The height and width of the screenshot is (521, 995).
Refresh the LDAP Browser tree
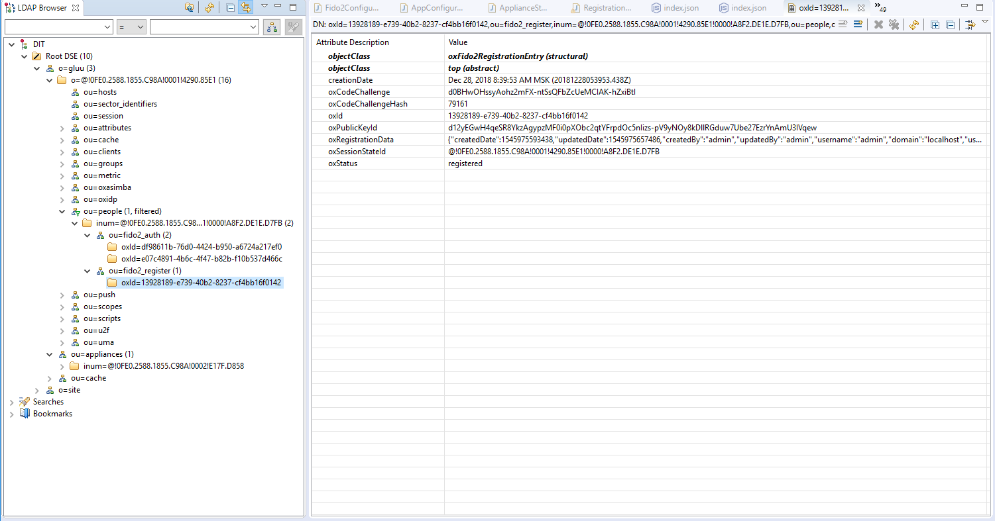click(x=209, y=8)
